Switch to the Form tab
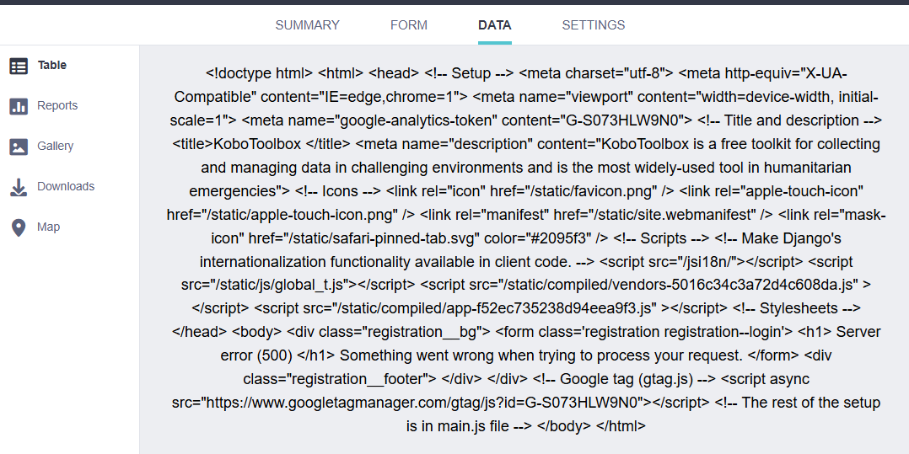The image size is (909, 454). (409, 25)
